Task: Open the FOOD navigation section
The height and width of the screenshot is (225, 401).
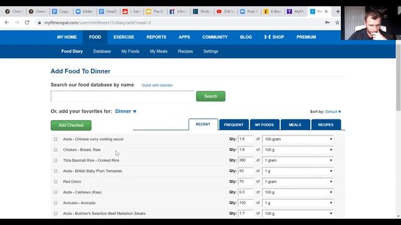Action: pos(95,37)
